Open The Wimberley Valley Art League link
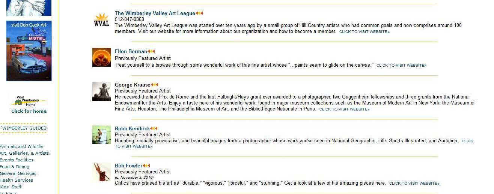The image size is (494, 194). tap(155, 13)
